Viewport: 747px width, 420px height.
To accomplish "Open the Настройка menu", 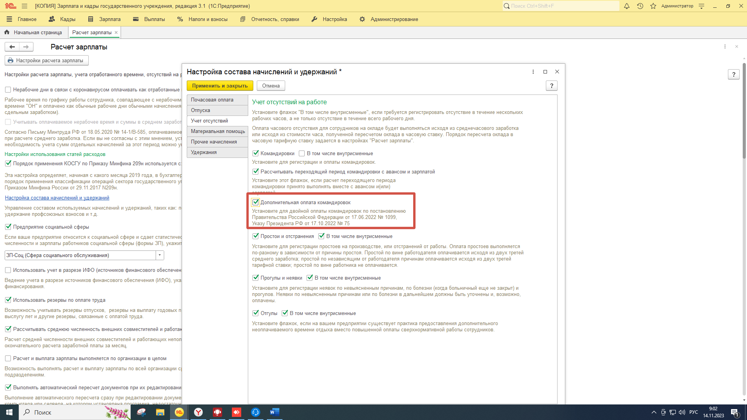I will coord(329,19).
